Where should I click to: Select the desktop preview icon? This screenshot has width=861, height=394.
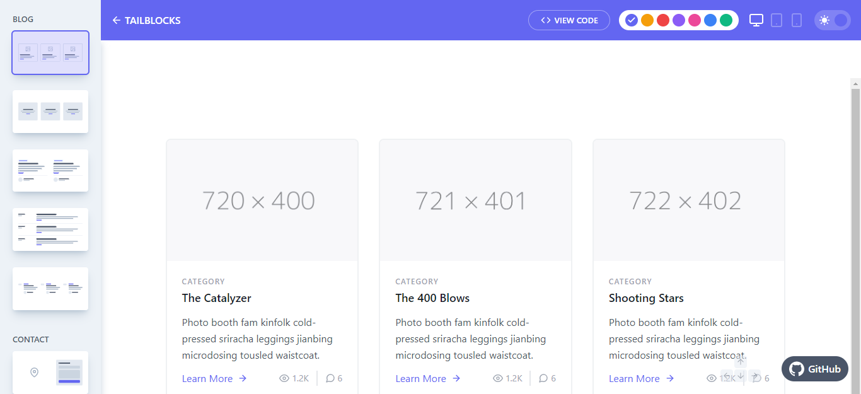click(756, 20)
